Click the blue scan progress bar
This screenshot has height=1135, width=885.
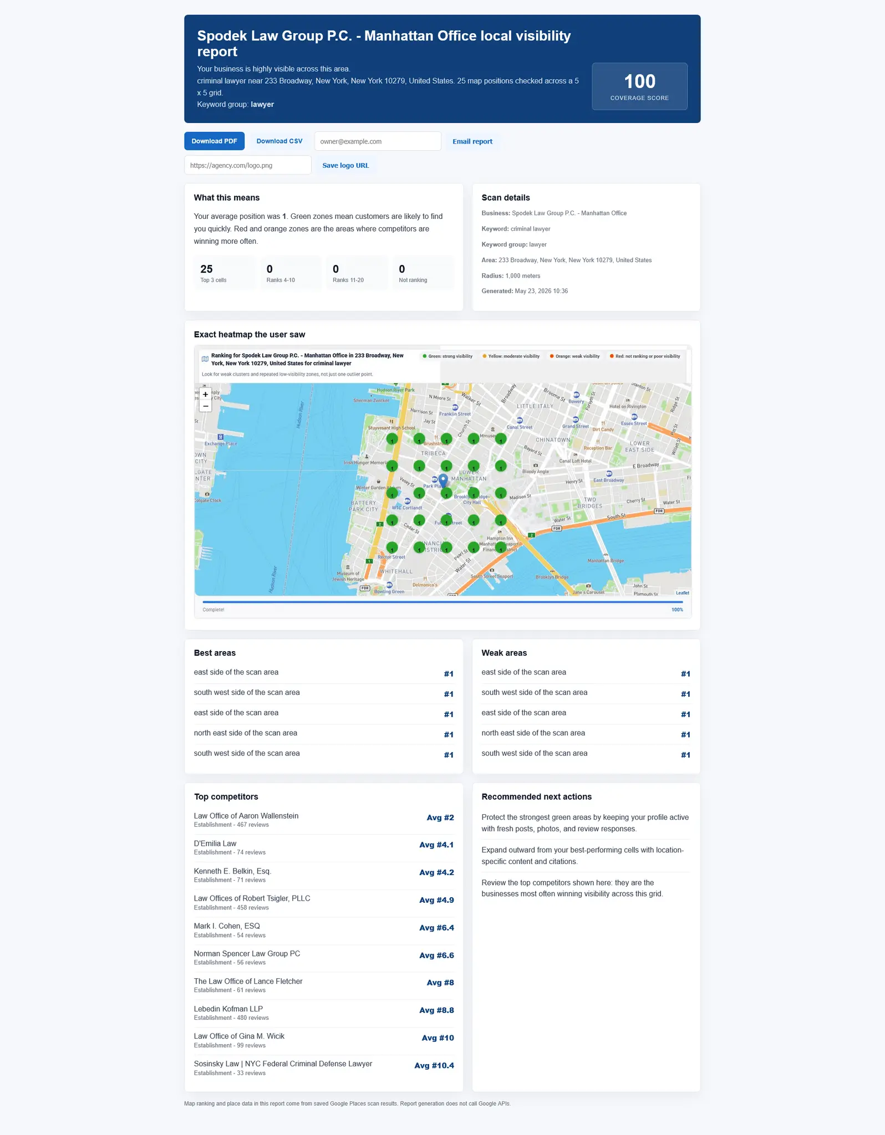point(442,602)
